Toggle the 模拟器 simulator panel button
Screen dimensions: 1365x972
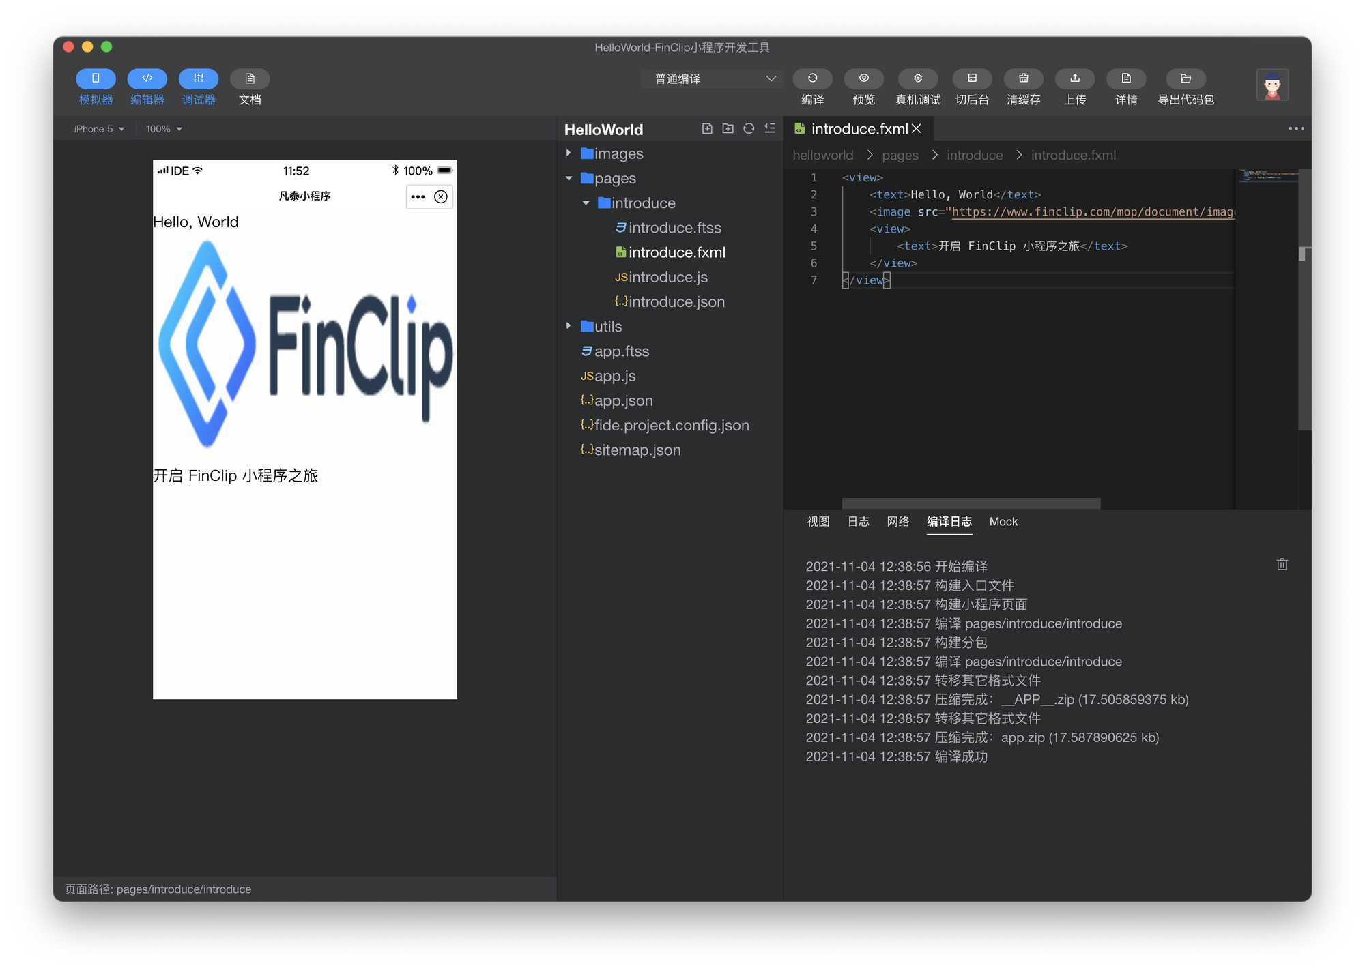pos(96,78)
